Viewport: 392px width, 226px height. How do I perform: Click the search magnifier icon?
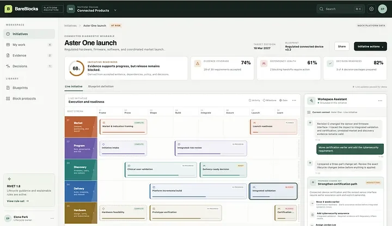click(321, 9)
